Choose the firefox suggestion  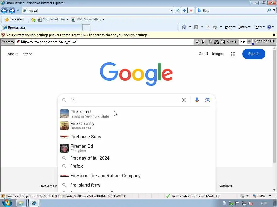pos(137,166)
